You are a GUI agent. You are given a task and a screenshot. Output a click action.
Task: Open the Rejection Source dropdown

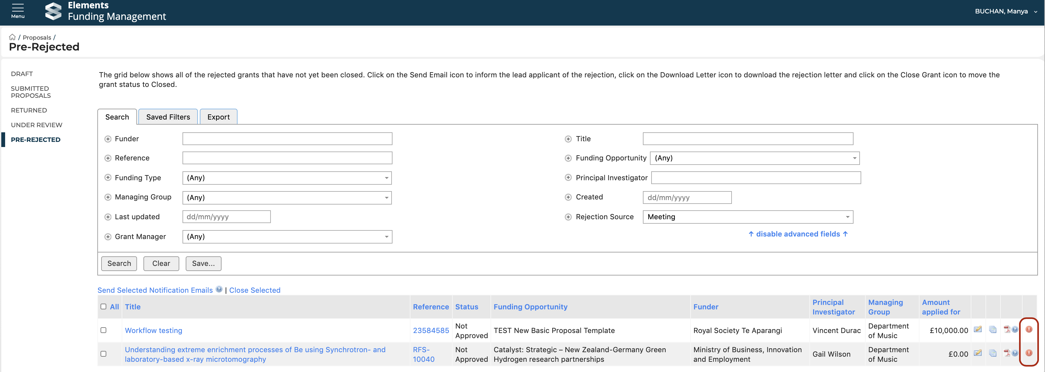coord(748,217)
